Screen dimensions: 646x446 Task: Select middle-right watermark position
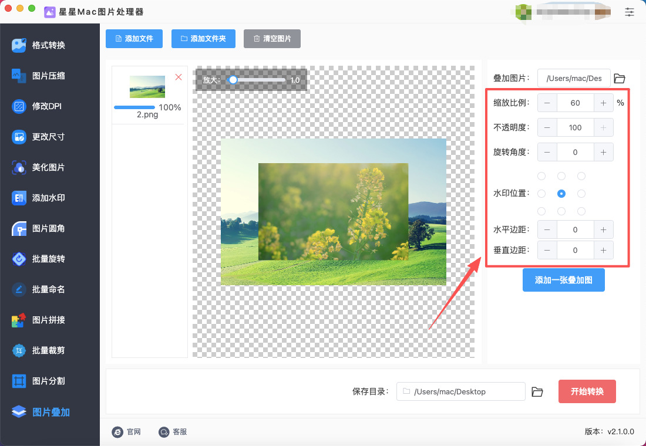[x=581, y=194]
